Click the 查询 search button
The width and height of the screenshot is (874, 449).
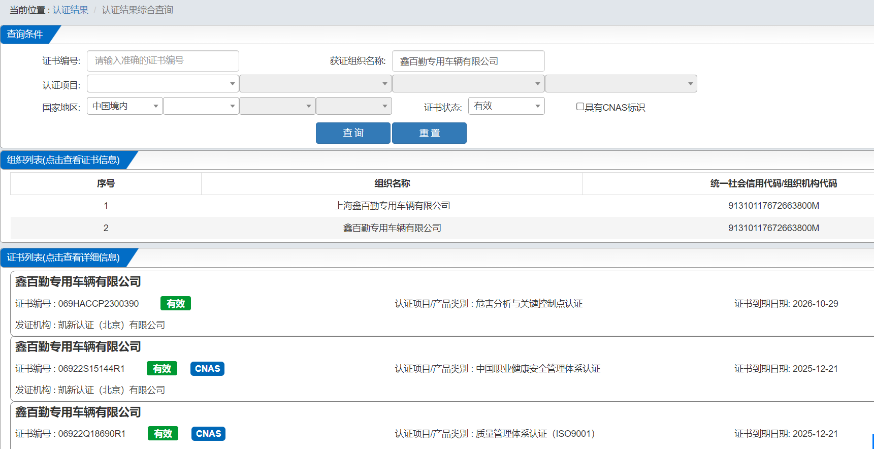(353, 133)
